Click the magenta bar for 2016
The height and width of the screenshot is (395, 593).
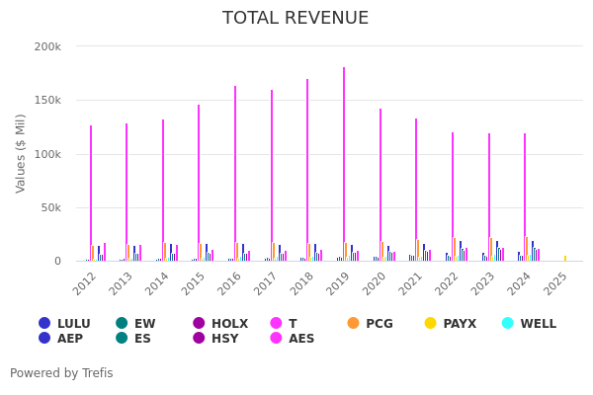coord(235,173)
